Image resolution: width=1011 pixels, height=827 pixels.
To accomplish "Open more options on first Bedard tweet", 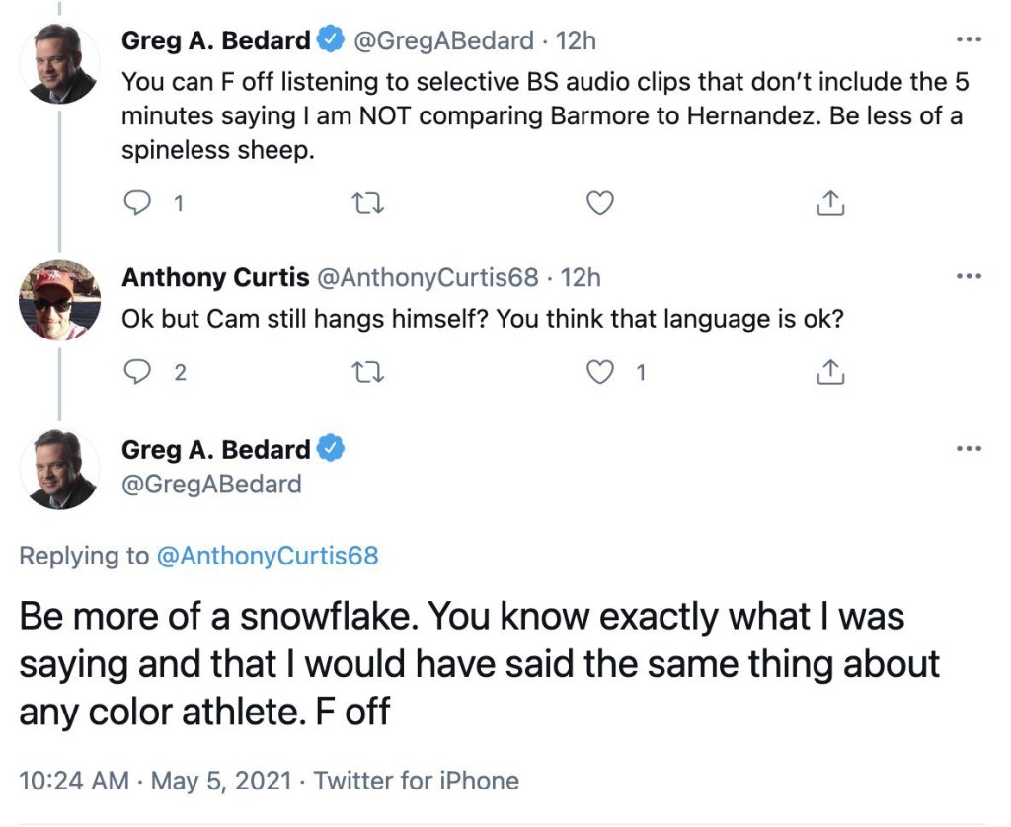I will (x=970, y=41).
